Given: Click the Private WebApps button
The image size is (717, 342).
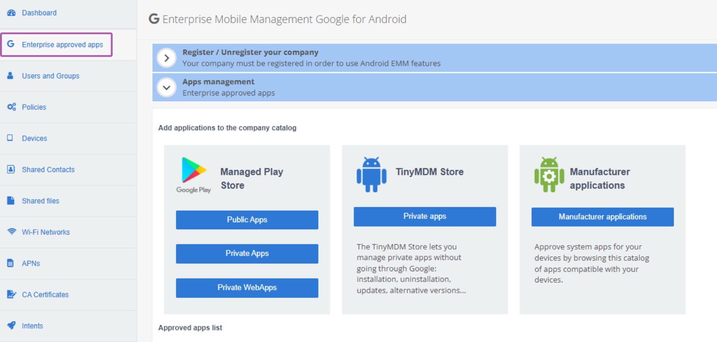Looking at the screenshot, I should tap(247, 288).
